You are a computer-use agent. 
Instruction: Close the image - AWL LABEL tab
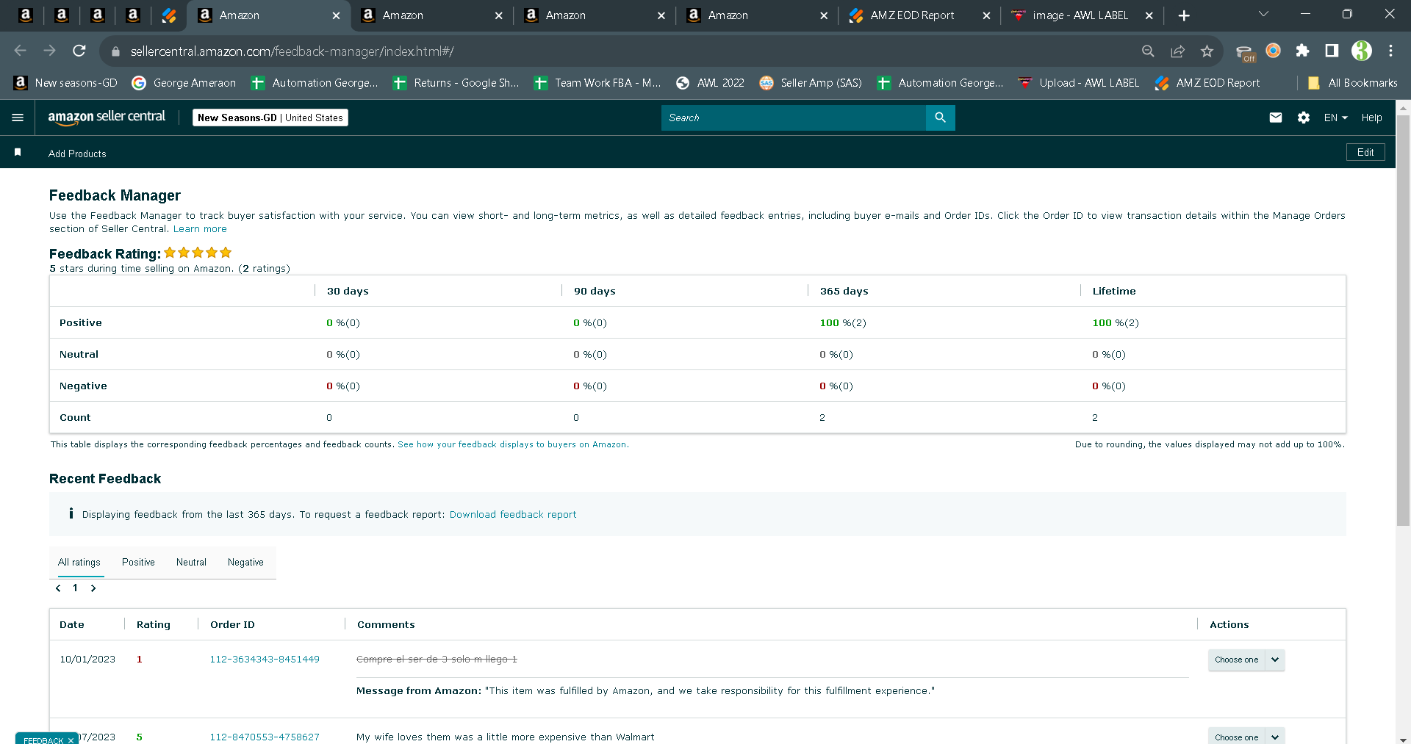pos(1149,15)
